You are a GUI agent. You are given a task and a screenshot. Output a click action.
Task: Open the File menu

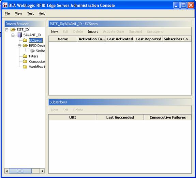pos(7,14)
